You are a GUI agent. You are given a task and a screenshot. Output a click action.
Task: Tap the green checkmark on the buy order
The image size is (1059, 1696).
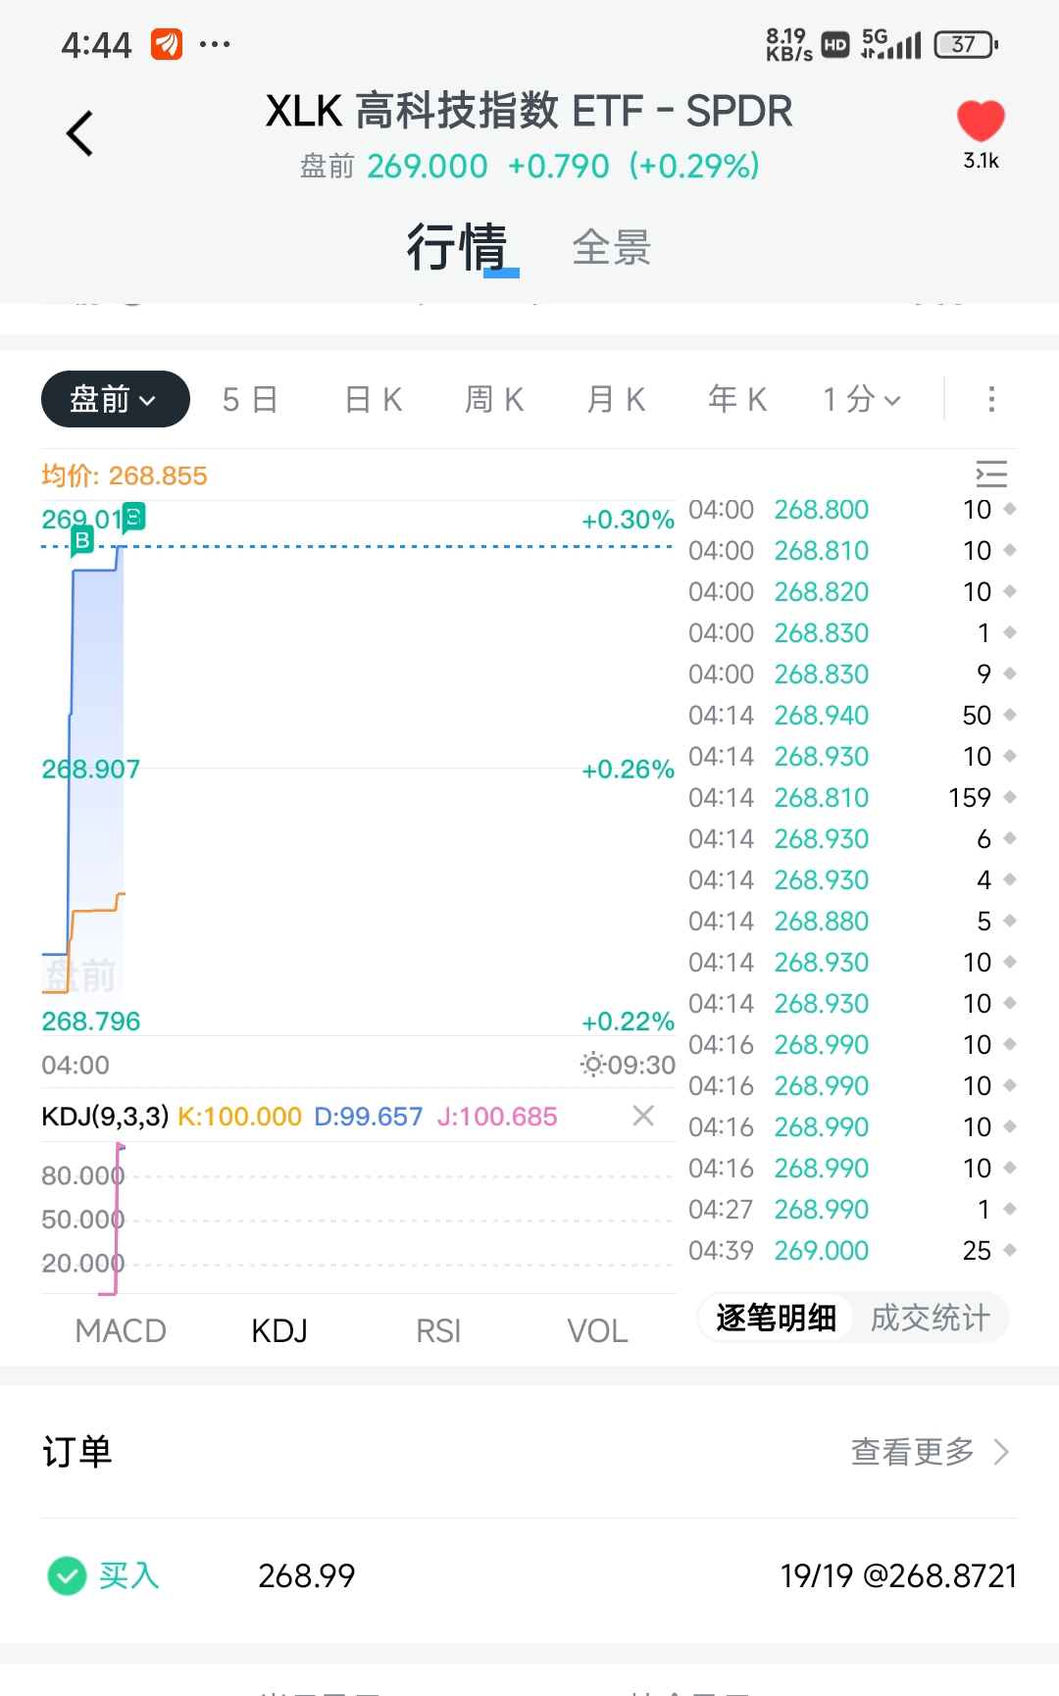coord(67,1576)
